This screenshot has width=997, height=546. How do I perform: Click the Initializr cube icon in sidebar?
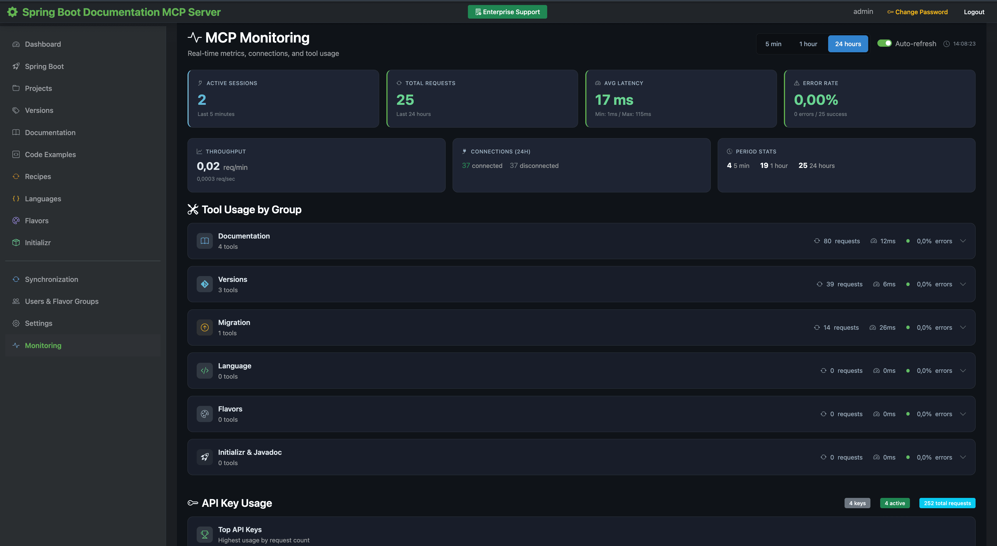click(x=16, y=242)
